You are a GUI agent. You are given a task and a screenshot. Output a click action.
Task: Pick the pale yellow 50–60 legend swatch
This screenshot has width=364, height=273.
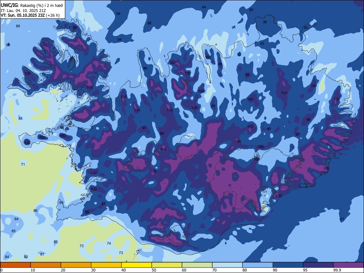(x=167, y=265)
